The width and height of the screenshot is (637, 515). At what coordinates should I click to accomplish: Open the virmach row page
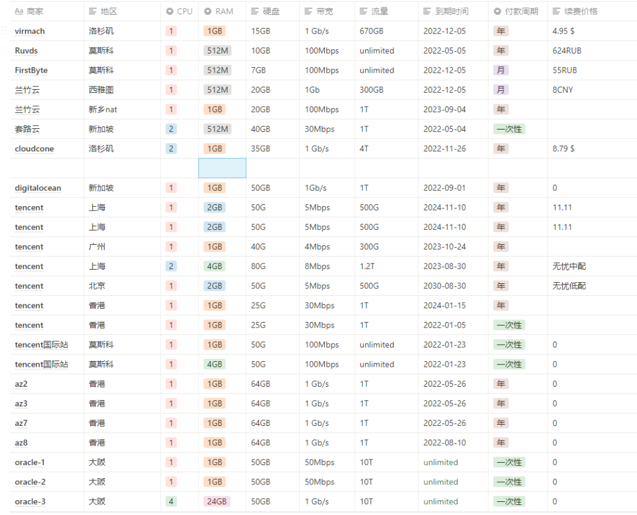(x=30, y=31)
